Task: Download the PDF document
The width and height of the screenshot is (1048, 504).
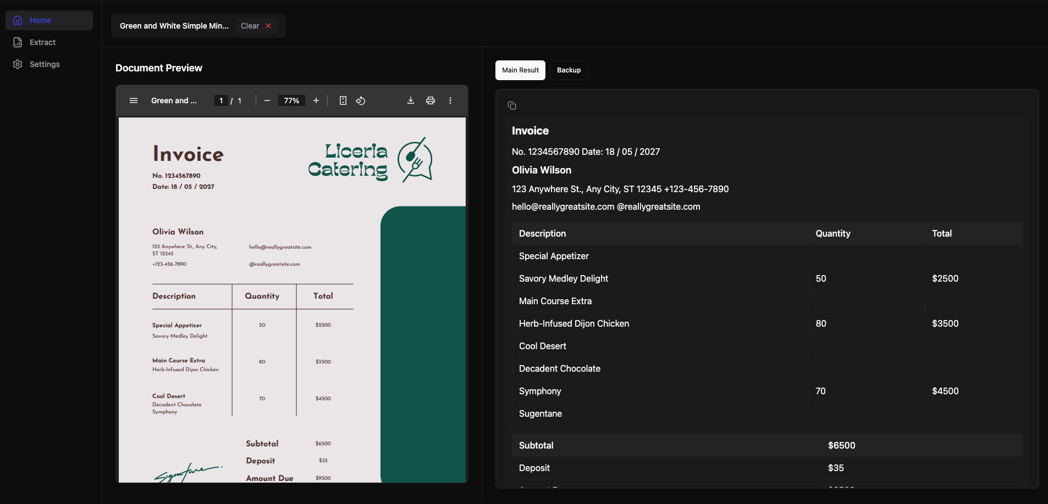Action: (x=411, y=100)
